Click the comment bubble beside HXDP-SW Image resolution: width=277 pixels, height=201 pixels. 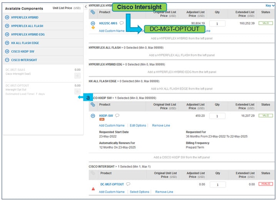pyautogui.click(x=117, y=115)
